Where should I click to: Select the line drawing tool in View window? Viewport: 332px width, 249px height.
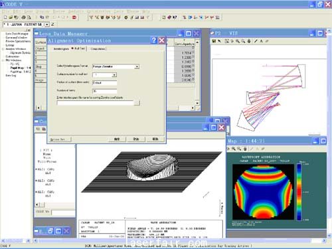[256, 41]
